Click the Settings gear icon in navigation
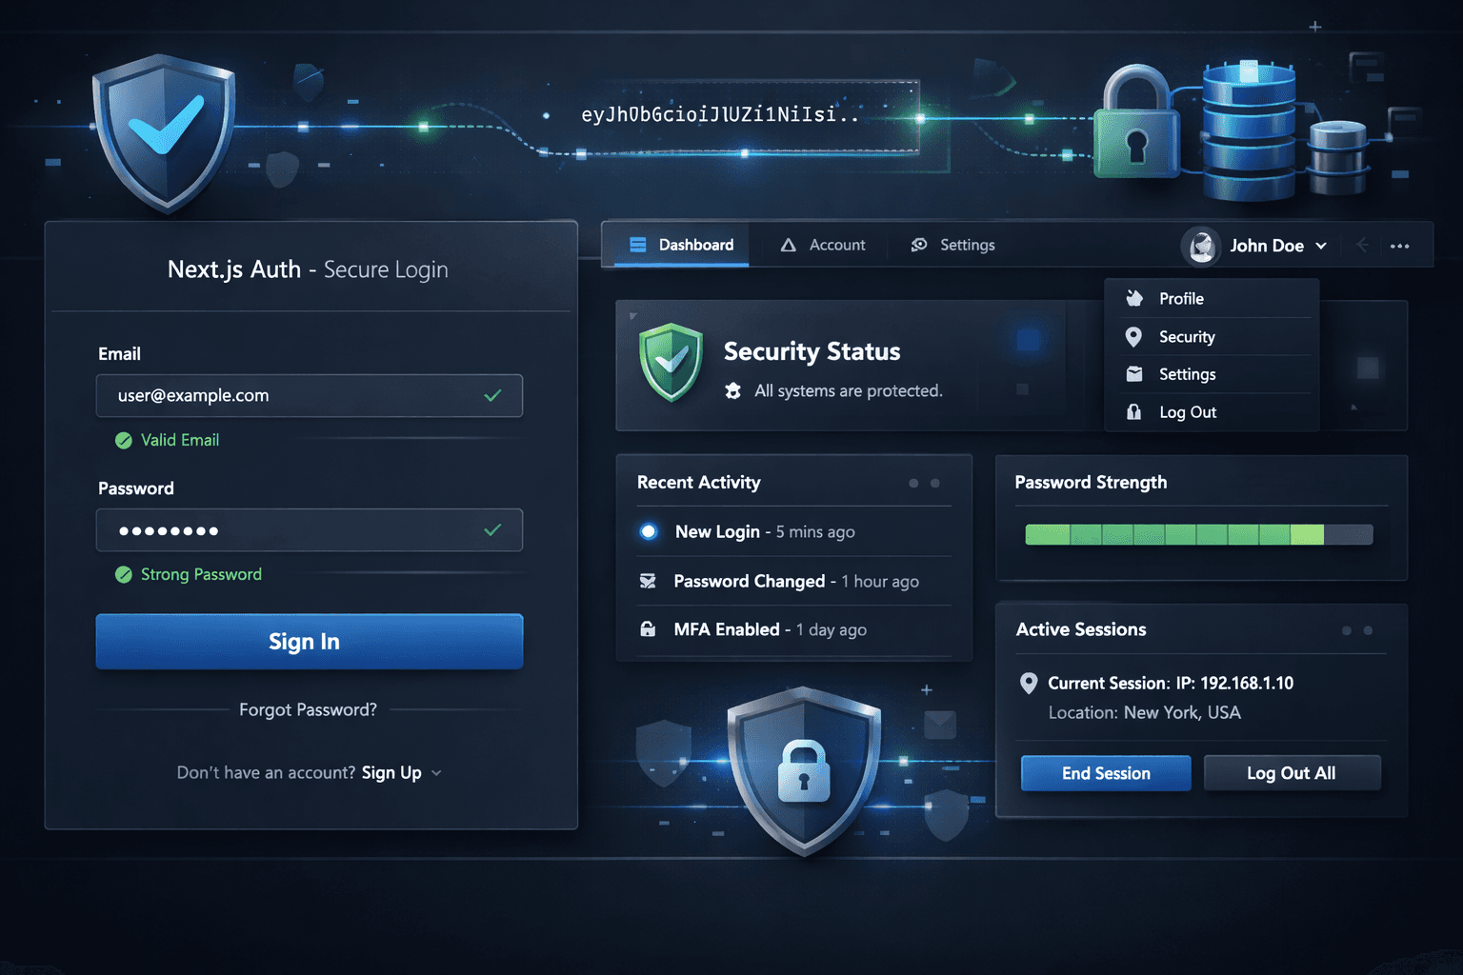Screen dimensions: 1463x975 (x=918, y=245)
